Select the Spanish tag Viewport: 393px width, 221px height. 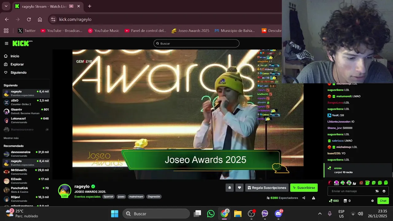pos(108,196)
